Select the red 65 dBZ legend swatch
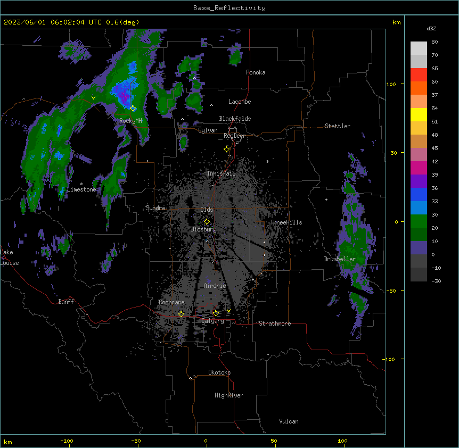This screenshot has height=448, width=459. click(419, 74)
